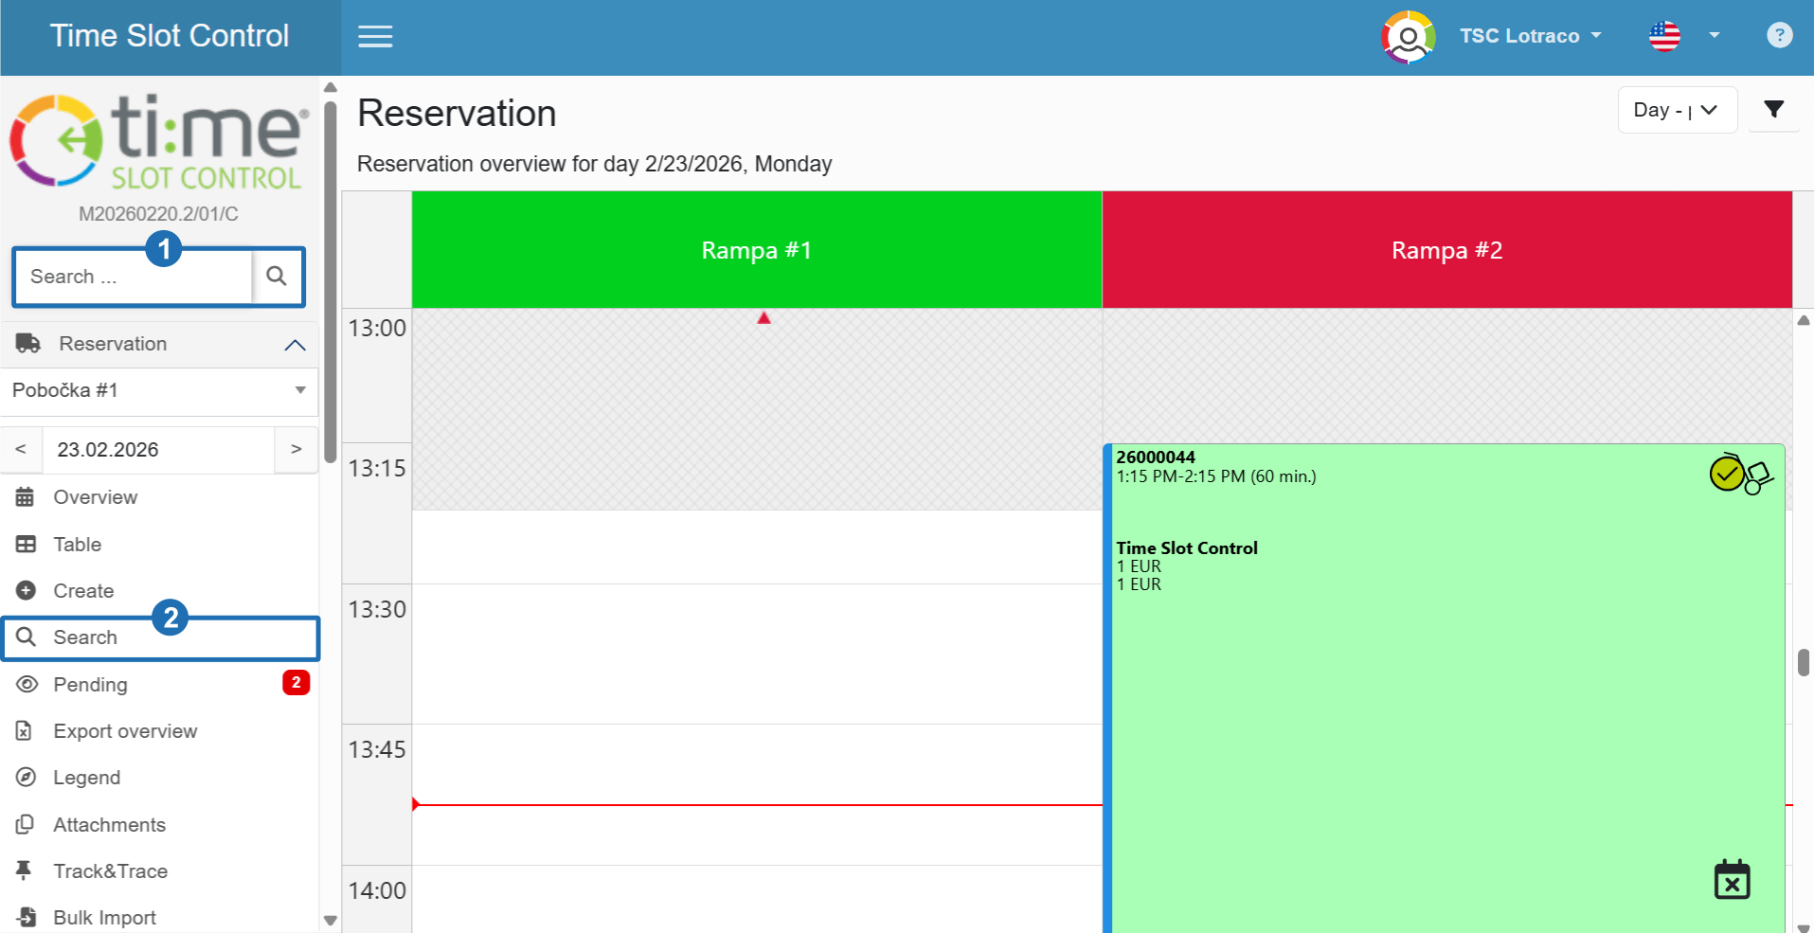
Task: Go to previous day with < button
Action: click(21, 450)
